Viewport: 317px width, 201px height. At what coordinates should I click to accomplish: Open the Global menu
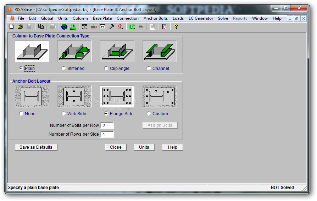pos(47,18)
